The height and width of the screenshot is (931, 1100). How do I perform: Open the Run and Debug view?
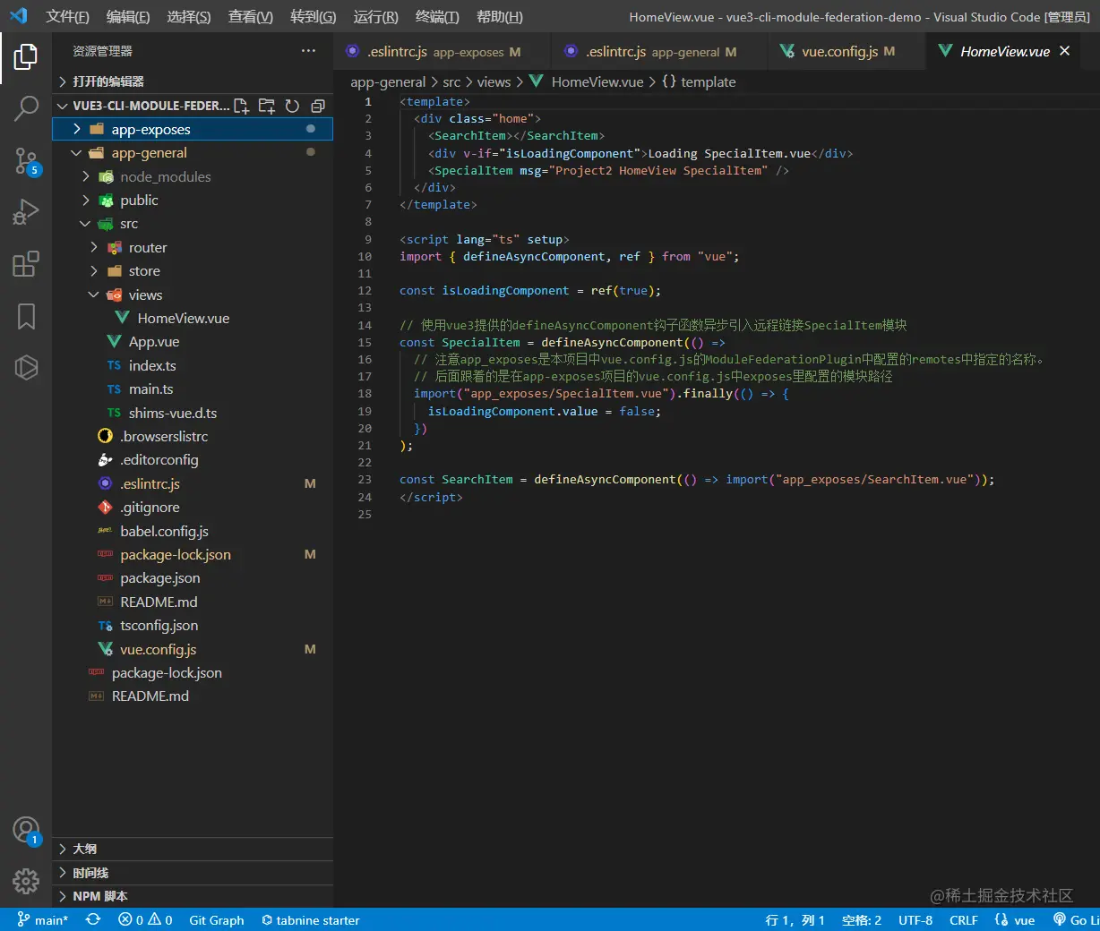point(26,212)
